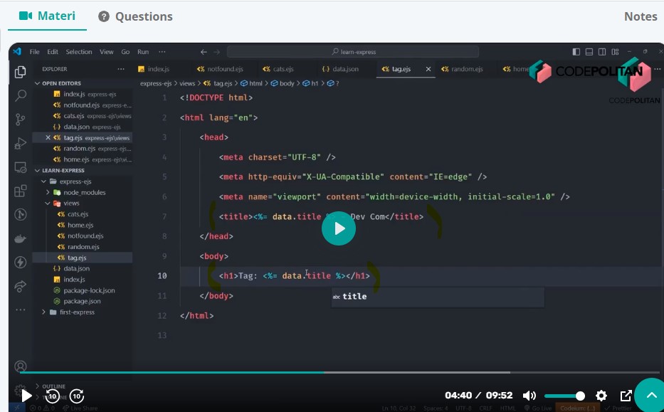Switch to the cats.ejs editor tab
664x412 pixels.
point(278,69)
